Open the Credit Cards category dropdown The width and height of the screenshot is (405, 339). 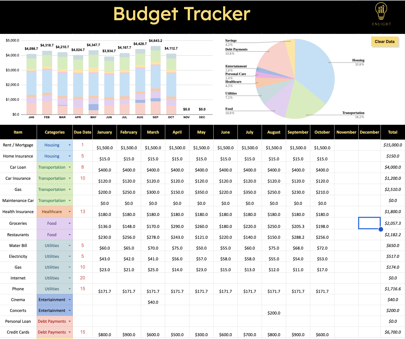[x=70, y=332]
